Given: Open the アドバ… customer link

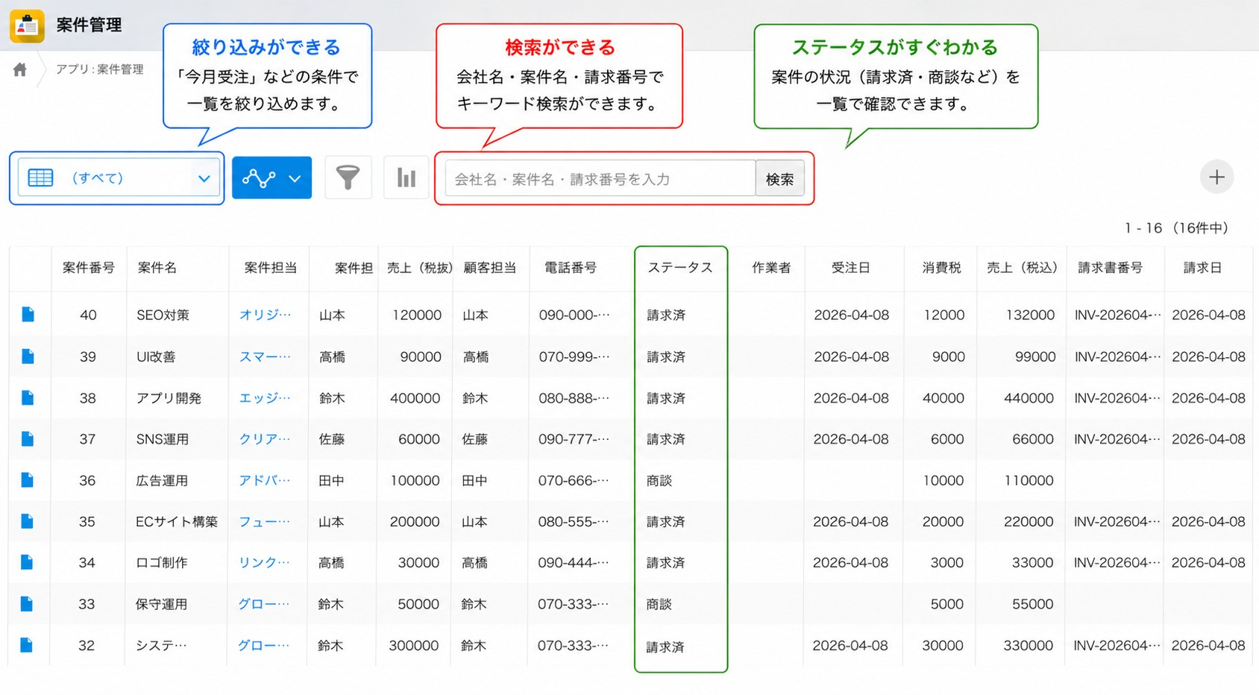Looking at the screenshot, I should click(264, 480).
